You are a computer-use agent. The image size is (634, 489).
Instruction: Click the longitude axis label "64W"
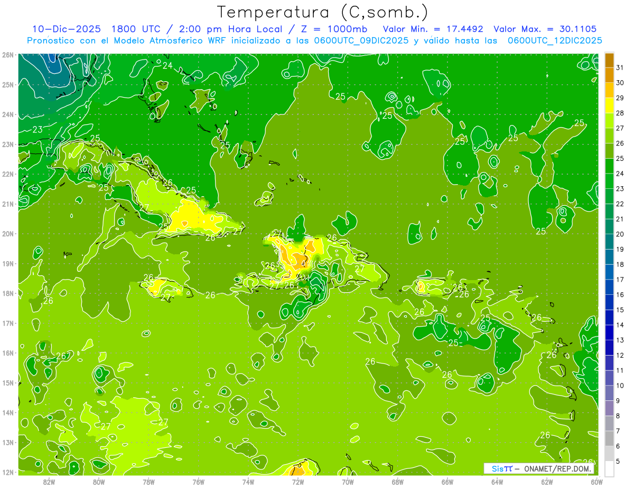497,482
